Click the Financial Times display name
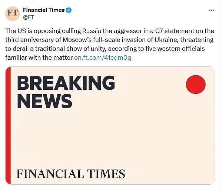Screen dimensions: 222x191 (44, 10)
